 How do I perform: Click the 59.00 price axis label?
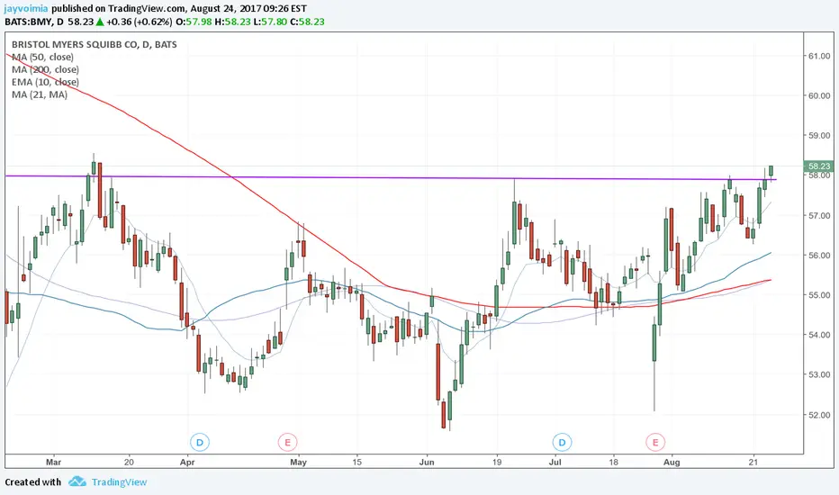[819, 136]
